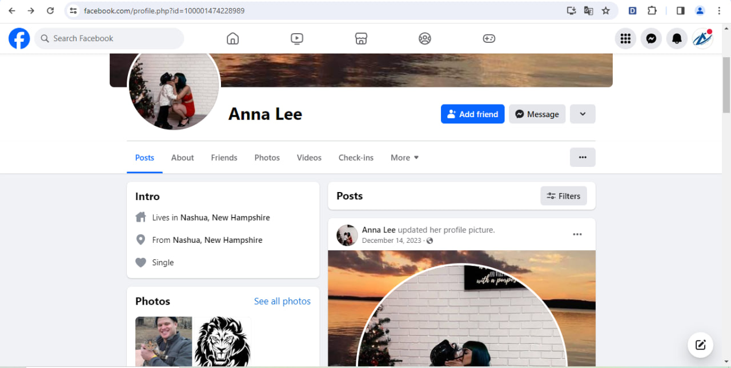731x368 pixels.
Task: Open the Chrome profile icon
Action: 700,10
